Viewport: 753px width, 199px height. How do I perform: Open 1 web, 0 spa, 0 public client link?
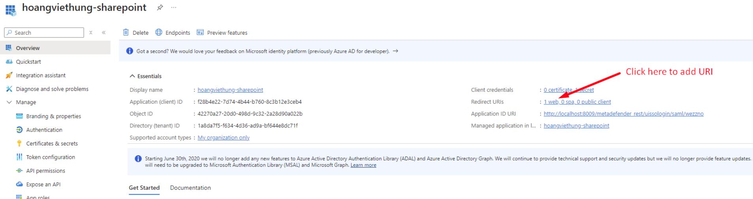coord(577,102)
